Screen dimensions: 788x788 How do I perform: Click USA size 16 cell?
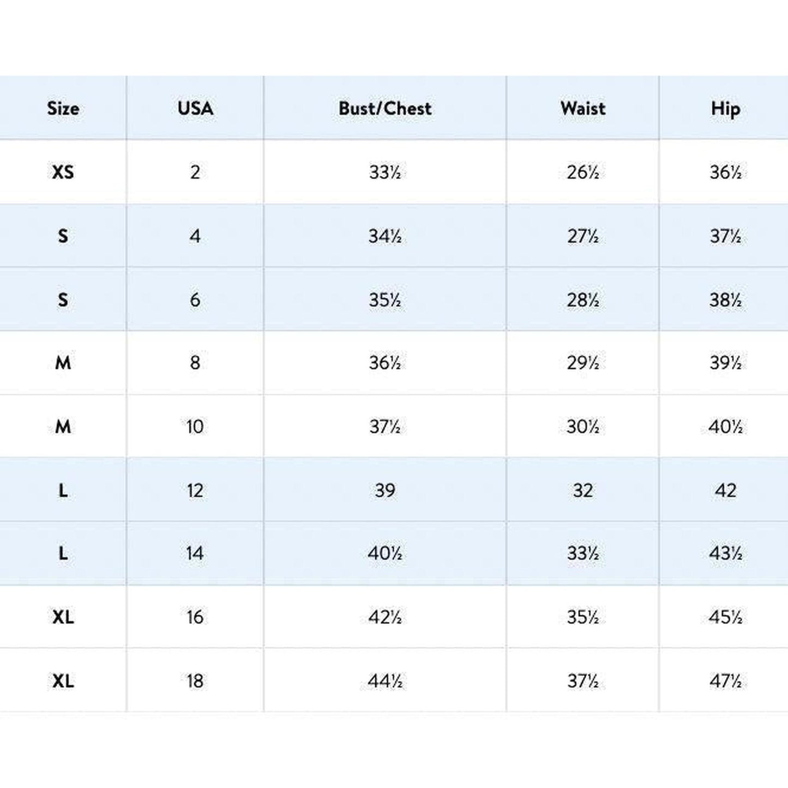[x=195, y=617]
